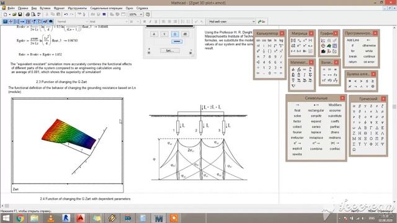The height and width of the screenshot is (223, 397).
Task: Insert a 3D bar plot from Graph palette
Action: (x=323, y=51)
